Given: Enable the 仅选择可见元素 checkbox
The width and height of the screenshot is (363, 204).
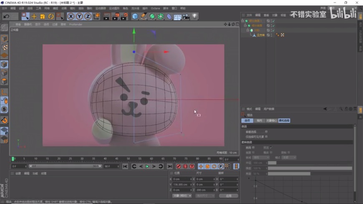Looking at the screenshot, I should point(267,137).
